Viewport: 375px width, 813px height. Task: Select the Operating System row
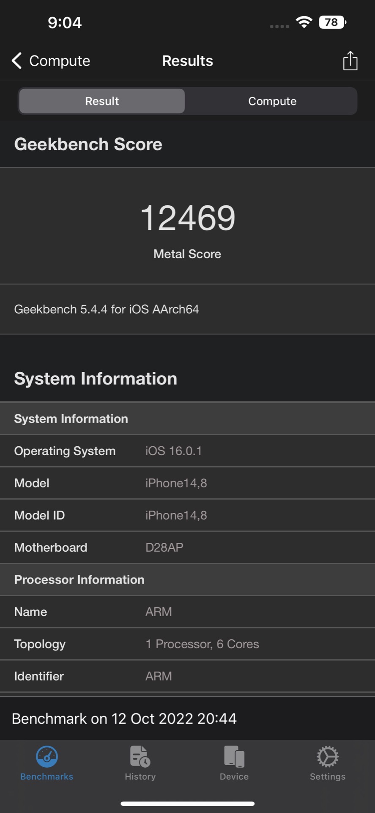[x=187, y=451]
